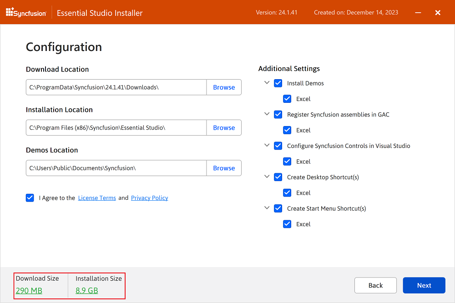Viewport: 455px width, 303px height.
Task: Select the Download Location path field
Action: [116, 87]
